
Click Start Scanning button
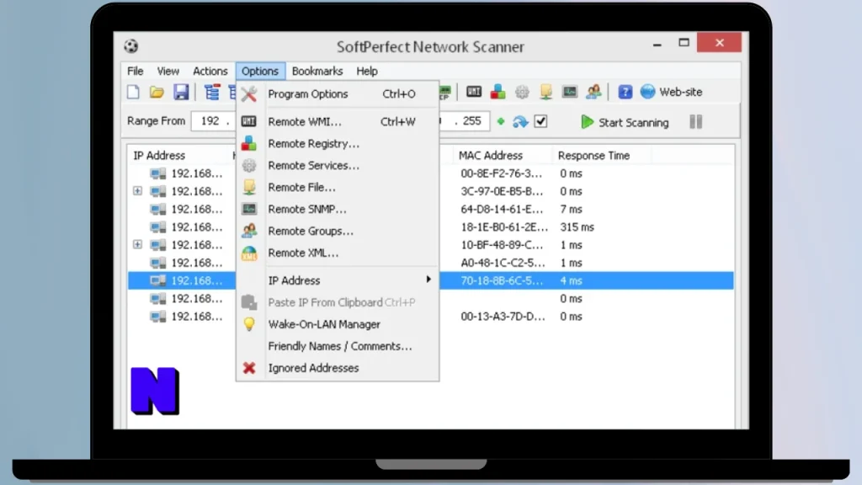625,122
